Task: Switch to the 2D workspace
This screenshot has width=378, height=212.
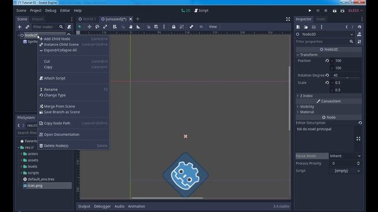Action: point(185,11)
